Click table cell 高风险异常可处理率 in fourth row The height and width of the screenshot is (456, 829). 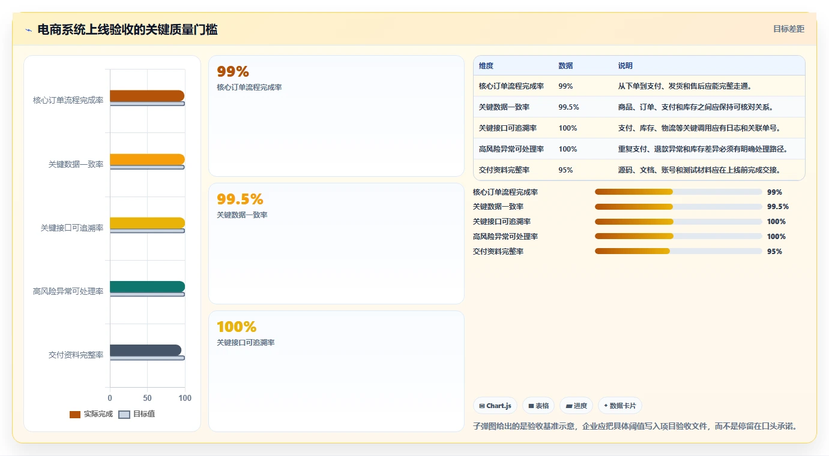511,149
